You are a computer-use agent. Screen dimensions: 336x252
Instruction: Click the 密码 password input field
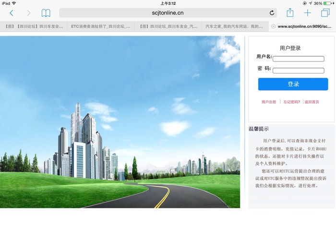298,71
